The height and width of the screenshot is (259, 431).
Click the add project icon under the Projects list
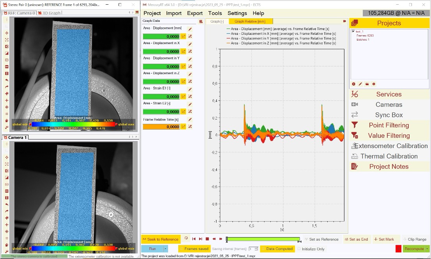354,84
